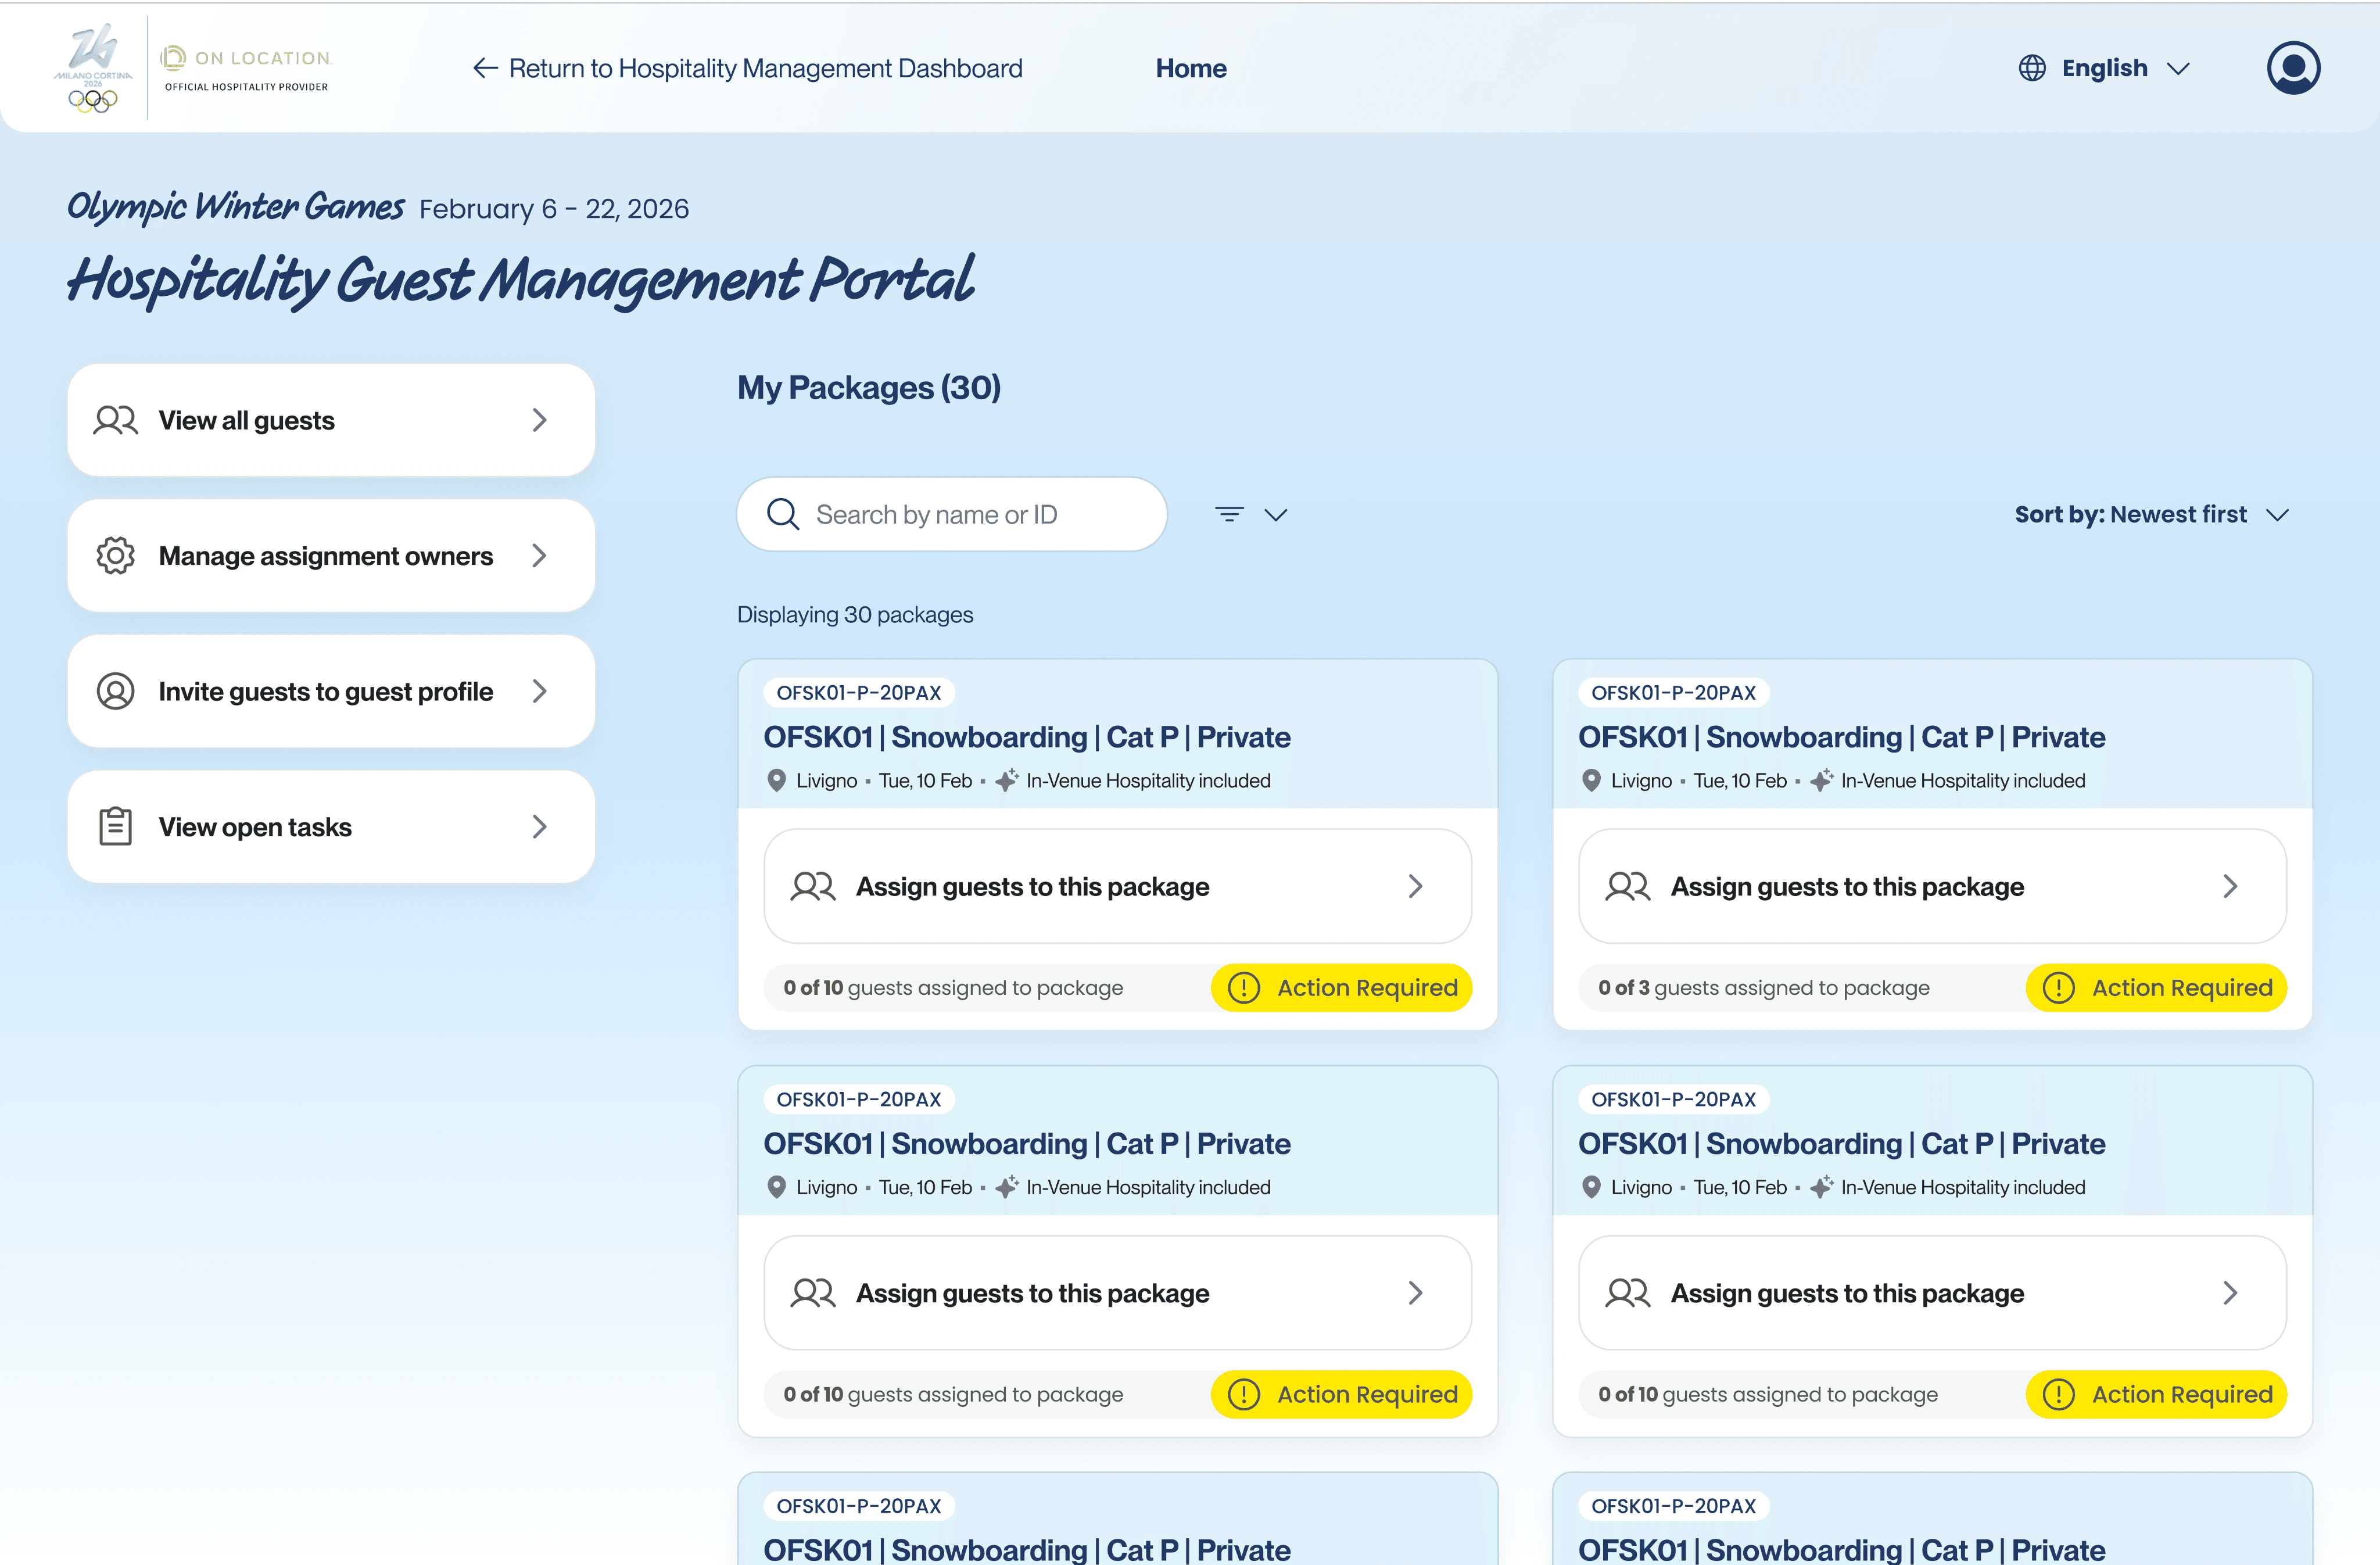The height and width of the screenshot is (1565, 2380).
Task: Open Invite guests to guest profile
Action: click(331, 691)
